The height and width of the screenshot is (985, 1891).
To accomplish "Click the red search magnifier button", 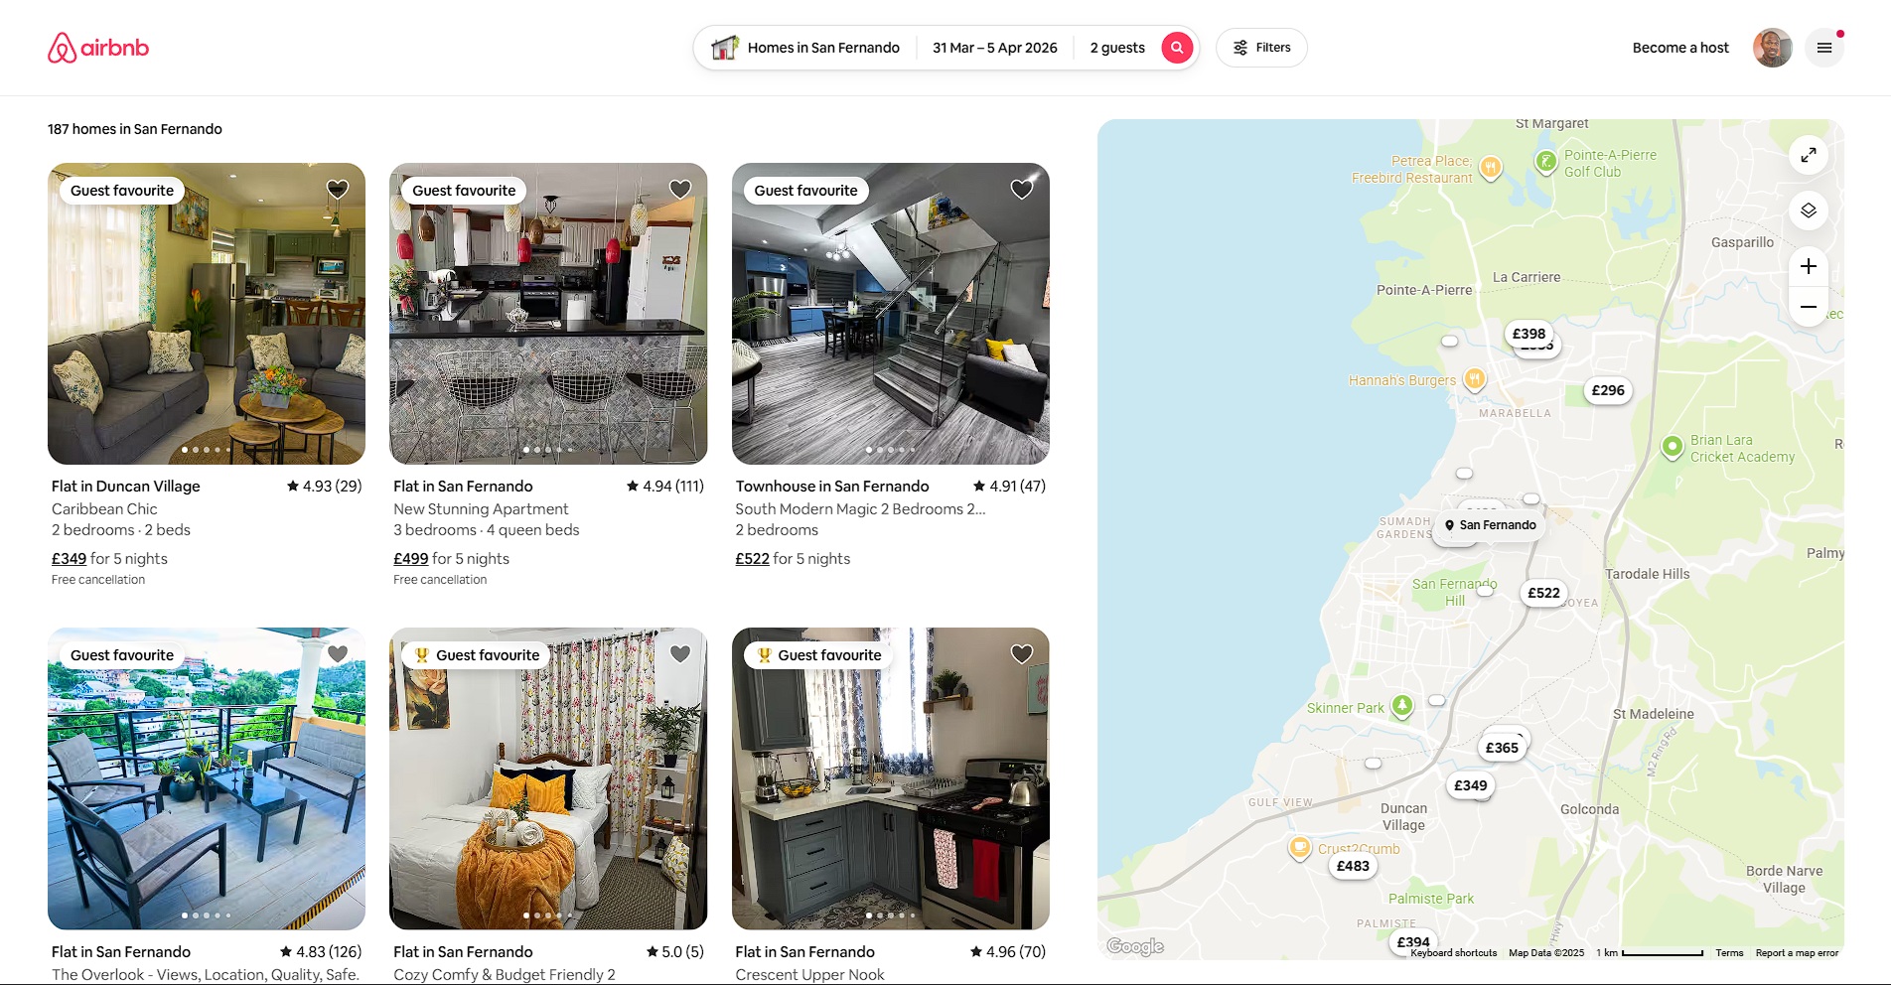I will [x=1177, y=48].
